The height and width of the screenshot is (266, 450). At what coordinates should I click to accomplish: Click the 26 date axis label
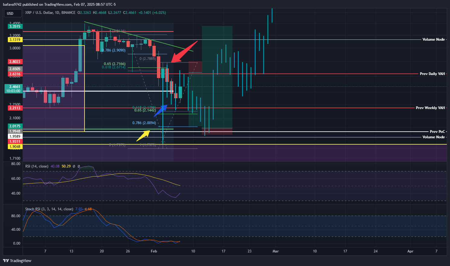128,251
